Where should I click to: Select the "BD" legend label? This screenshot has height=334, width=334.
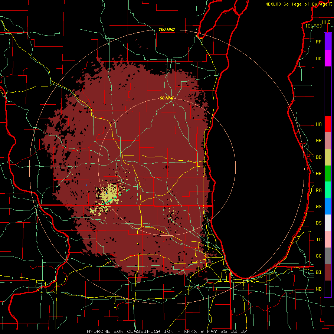(x=318, y=157)
